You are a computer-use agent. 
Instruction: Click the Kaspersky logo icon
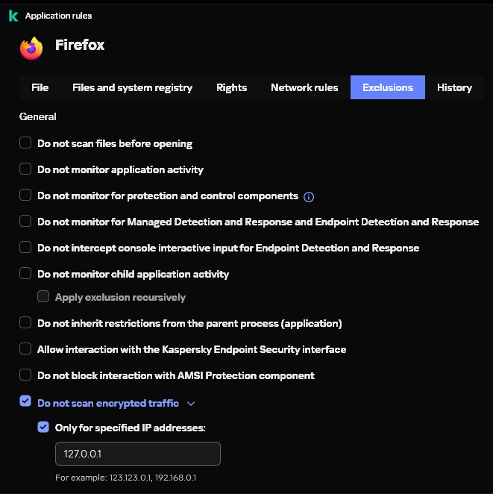click(x=13, y=15)
